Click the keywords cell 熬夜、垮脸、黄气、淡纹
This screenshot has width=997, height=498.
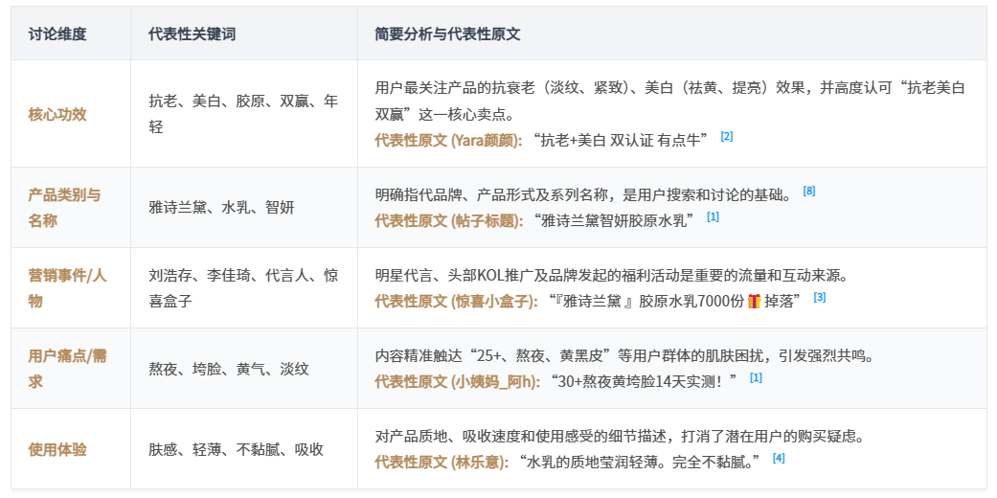228,368
